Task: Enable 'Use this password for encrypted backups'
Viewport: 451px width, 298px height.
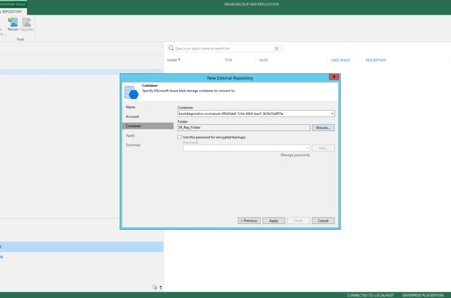Action: pos(179,137)
